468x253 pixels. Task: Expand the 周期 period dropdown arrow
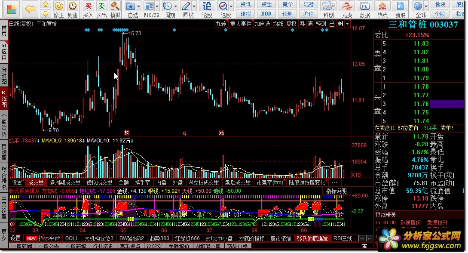pyautogui.click(x=175, y=6)
